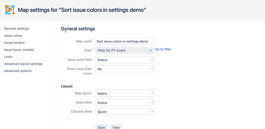Click the Layout section heading

(x=67, y=86)
